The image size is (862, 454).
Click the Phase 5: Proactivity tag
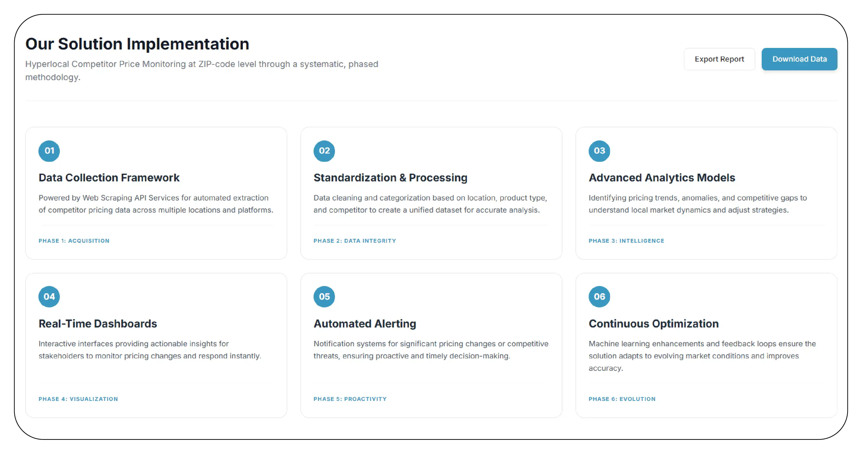[350, 399]
